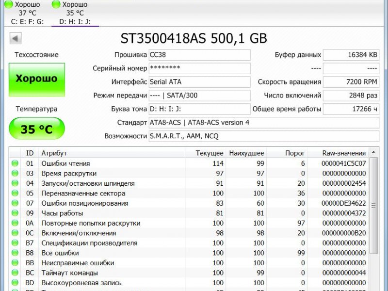This screenshot has width=388, height=291.
Task: Go to previous disk with back arrow
Action: pos(16,38)
